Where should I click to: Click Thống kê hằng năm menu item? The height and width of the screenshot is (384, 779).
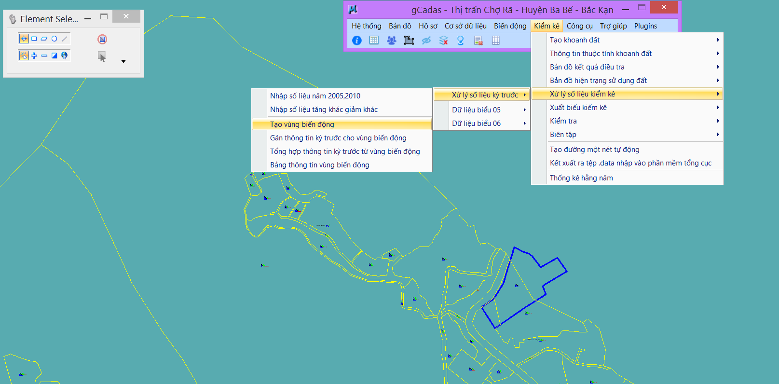pyautogui.click(x=581, y=178)
